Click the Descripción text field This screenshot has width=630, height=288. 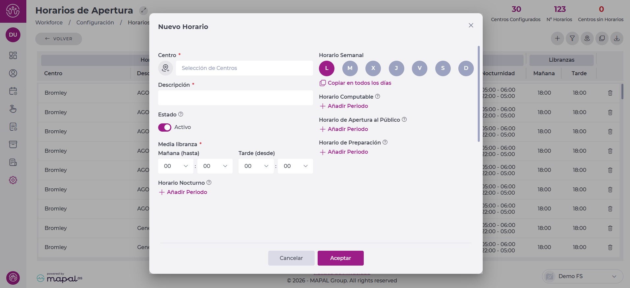[235, 98]
